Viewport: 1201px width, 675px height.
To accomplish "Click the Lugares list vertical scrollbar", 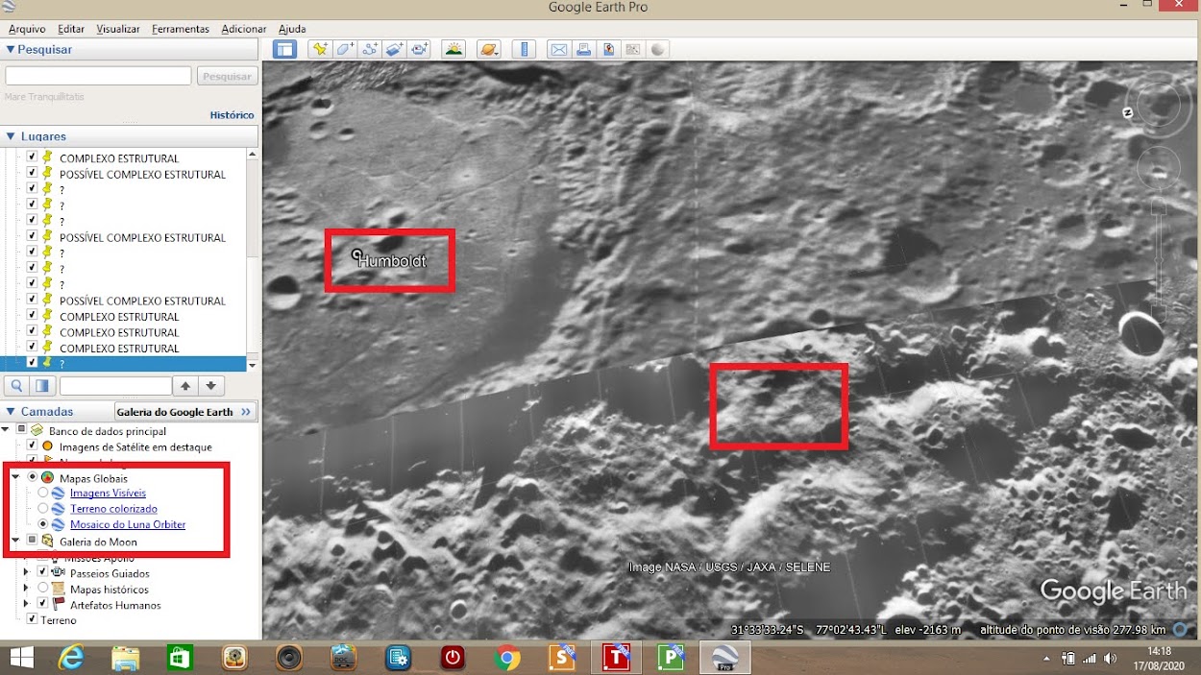I will coord(253,259).
